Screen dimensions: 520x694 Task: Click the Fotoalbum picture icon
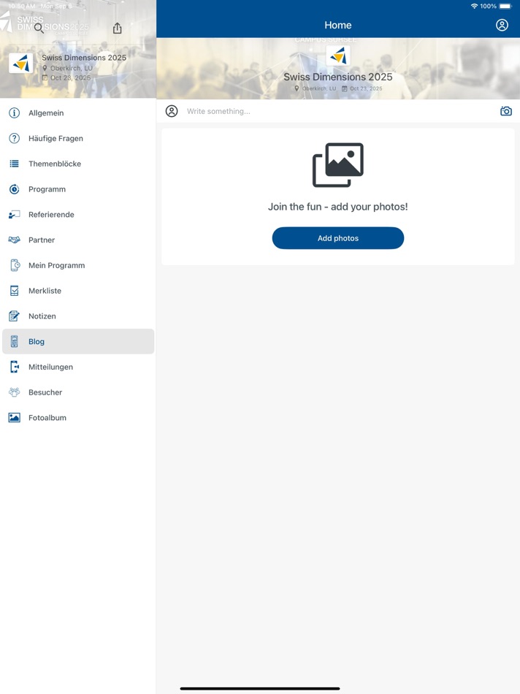click(14, 417)
